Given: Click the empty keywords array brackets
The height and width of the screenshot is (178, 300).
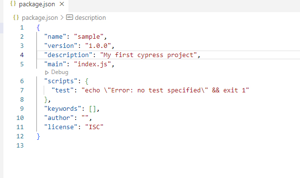Looking at the screenshot, I should coord(92,109).
